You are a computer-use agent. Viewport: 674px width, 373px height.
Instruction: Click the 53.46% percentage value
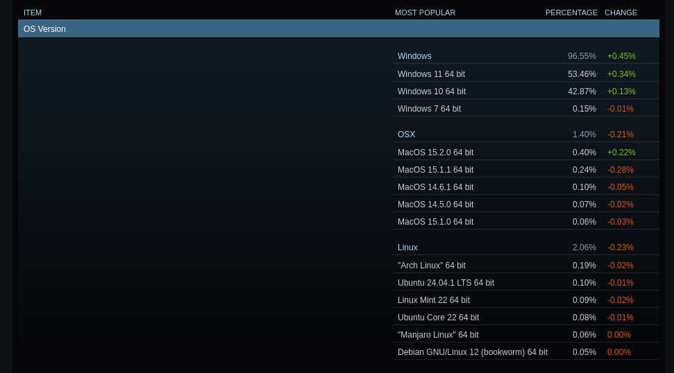tap(582, 73)
